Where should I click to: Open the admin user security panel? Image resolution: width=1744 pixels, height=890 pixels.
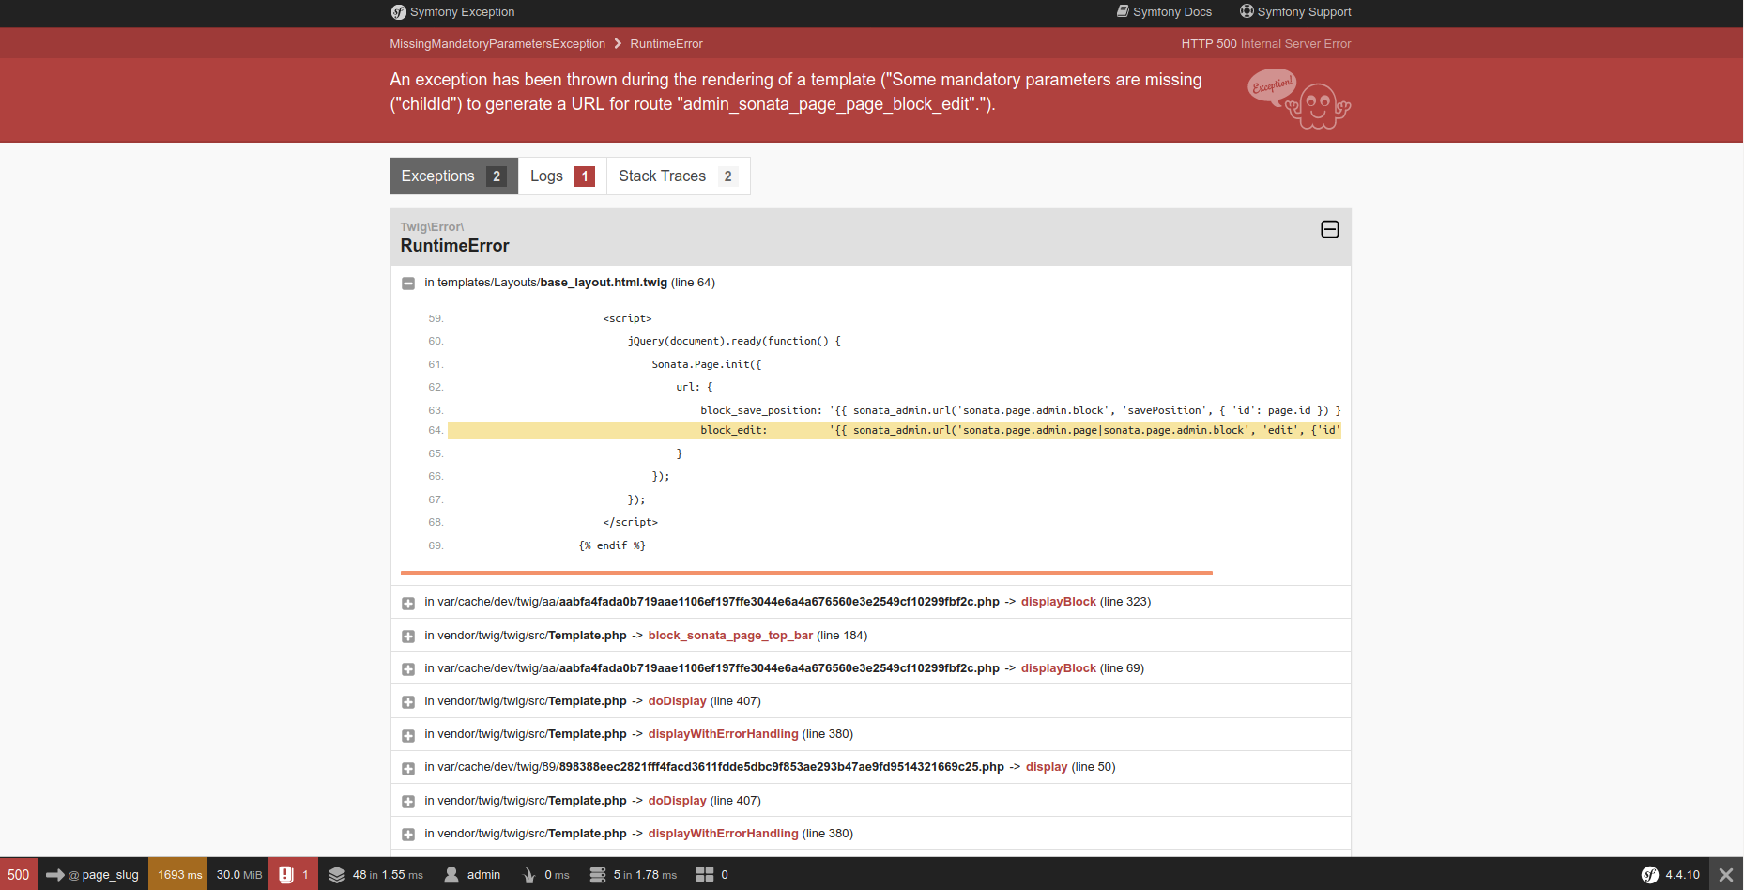472,874
